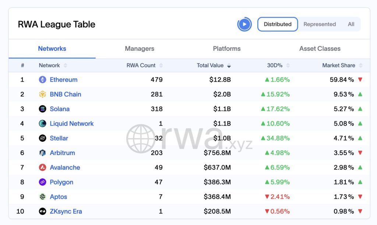This screenshot has width=377, height=225.
Task: Switch to the Represented view option
Action: [x=320, y=24]
